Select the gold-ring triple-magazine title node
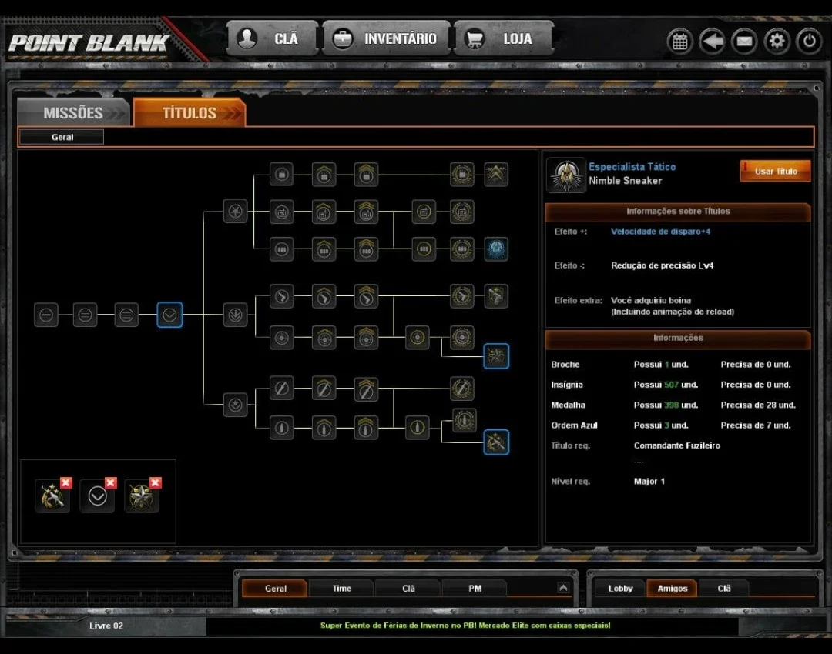This screenshot has width=832, height=654. [x=424, y=249]
